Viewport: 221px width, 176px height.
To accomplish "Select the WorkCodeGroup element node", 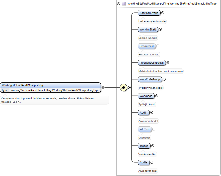I will pos(150,79).
